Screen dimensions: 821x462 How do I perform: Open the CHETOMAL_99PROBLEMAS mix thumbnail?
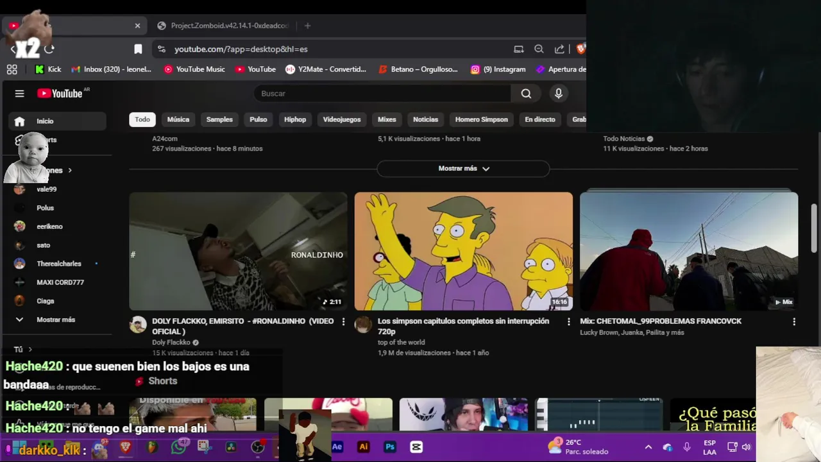689,252
